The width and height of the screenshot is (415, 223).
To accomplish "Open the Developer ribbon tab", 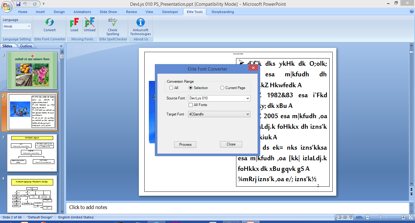I will pyautogui.click(x=170, y=12).
